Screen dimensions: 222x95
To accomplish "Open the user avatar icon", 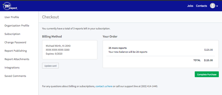I will (x=212, y=6).
